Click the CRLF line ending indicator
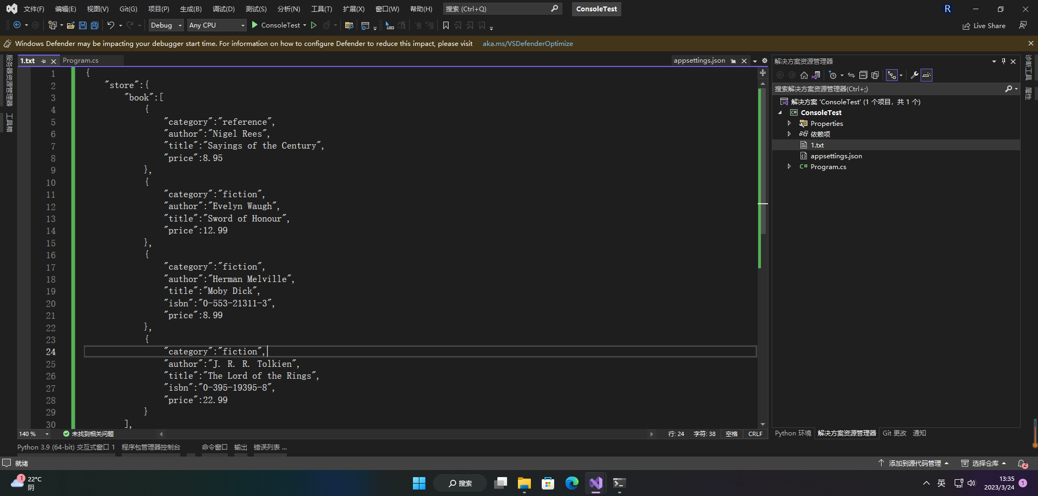Image resolution: width=1038 pixels, height=496 pixels. pos(755,434)
